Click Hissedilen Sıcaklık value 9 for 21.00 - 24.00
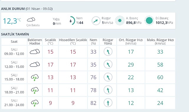The height and width of the screenshot is (112, 189). point(73,103)
